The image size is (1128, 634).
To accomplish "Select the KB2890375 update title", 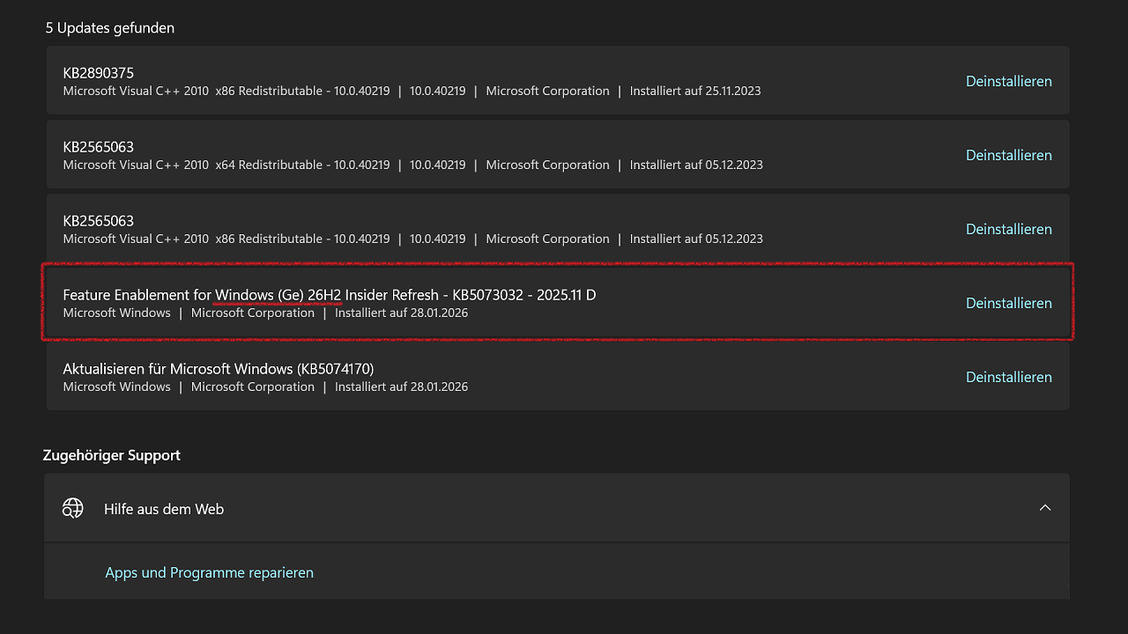I will click(99, 73).
